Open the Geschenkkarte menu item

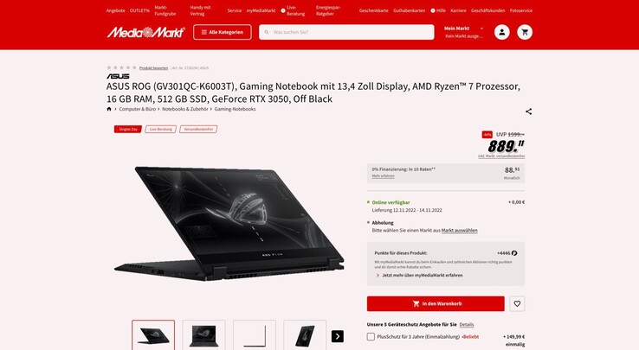pyautogui.click(x=374, y=10)
